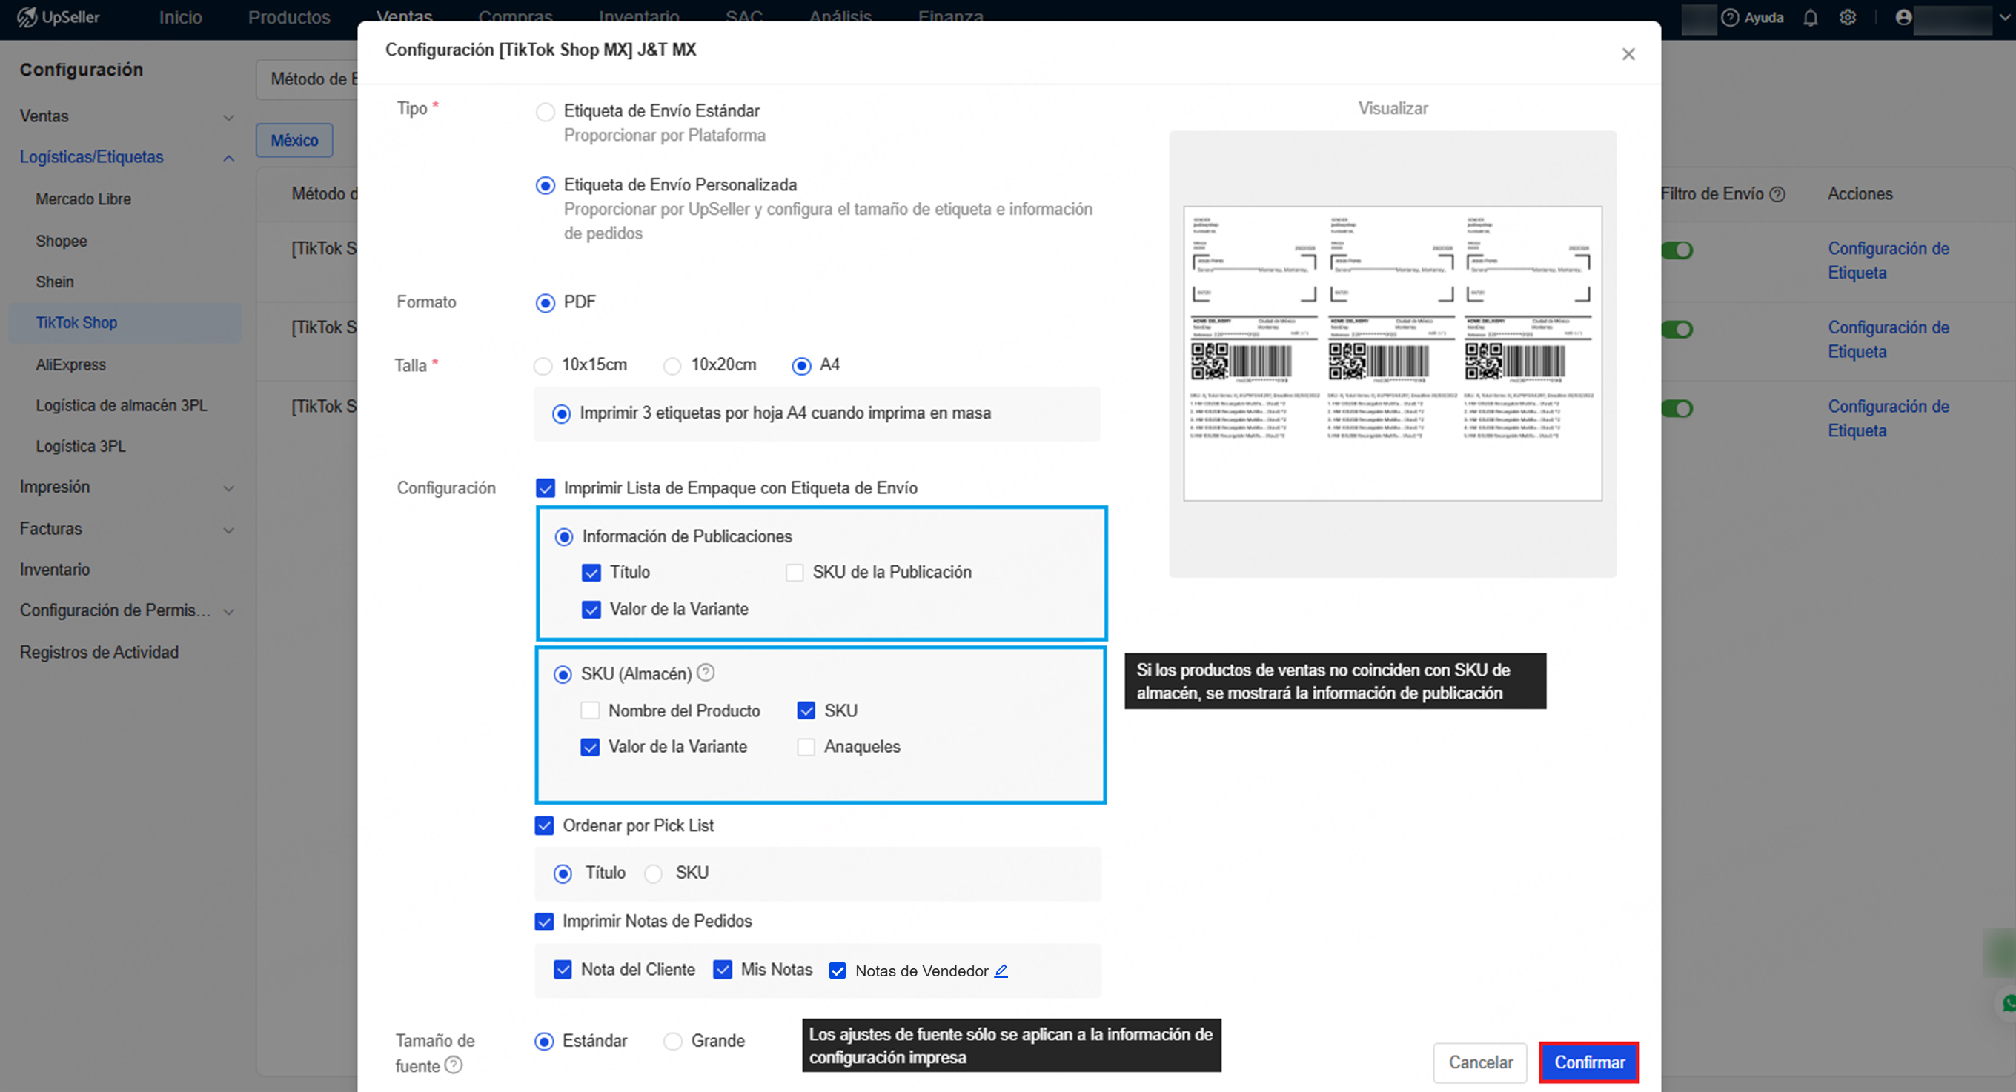Screen dimensions: 2016x1092
Task: Sort pick list by SKU radio
Action: (x=654, y=873)
